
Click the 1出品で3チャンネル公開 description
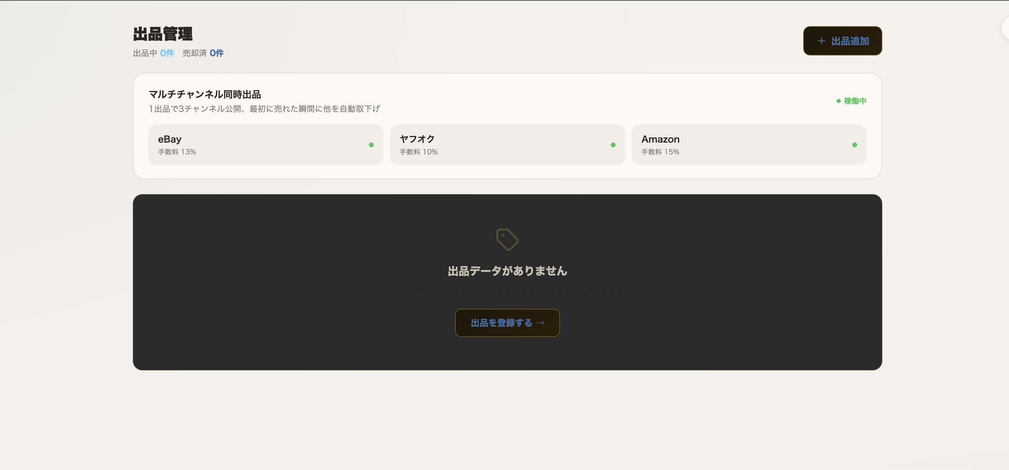click(264, 109)
